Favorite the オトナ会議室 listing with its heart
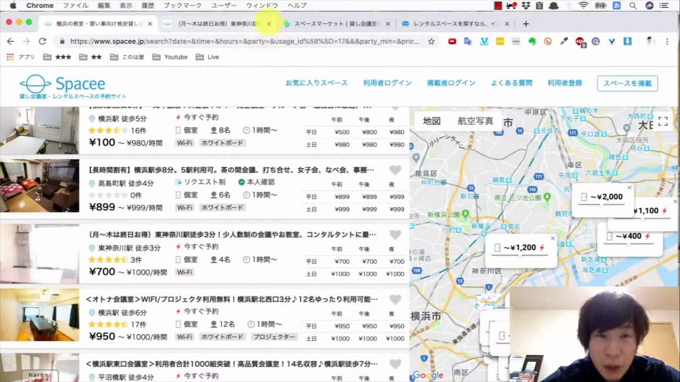 click(395, 300)
